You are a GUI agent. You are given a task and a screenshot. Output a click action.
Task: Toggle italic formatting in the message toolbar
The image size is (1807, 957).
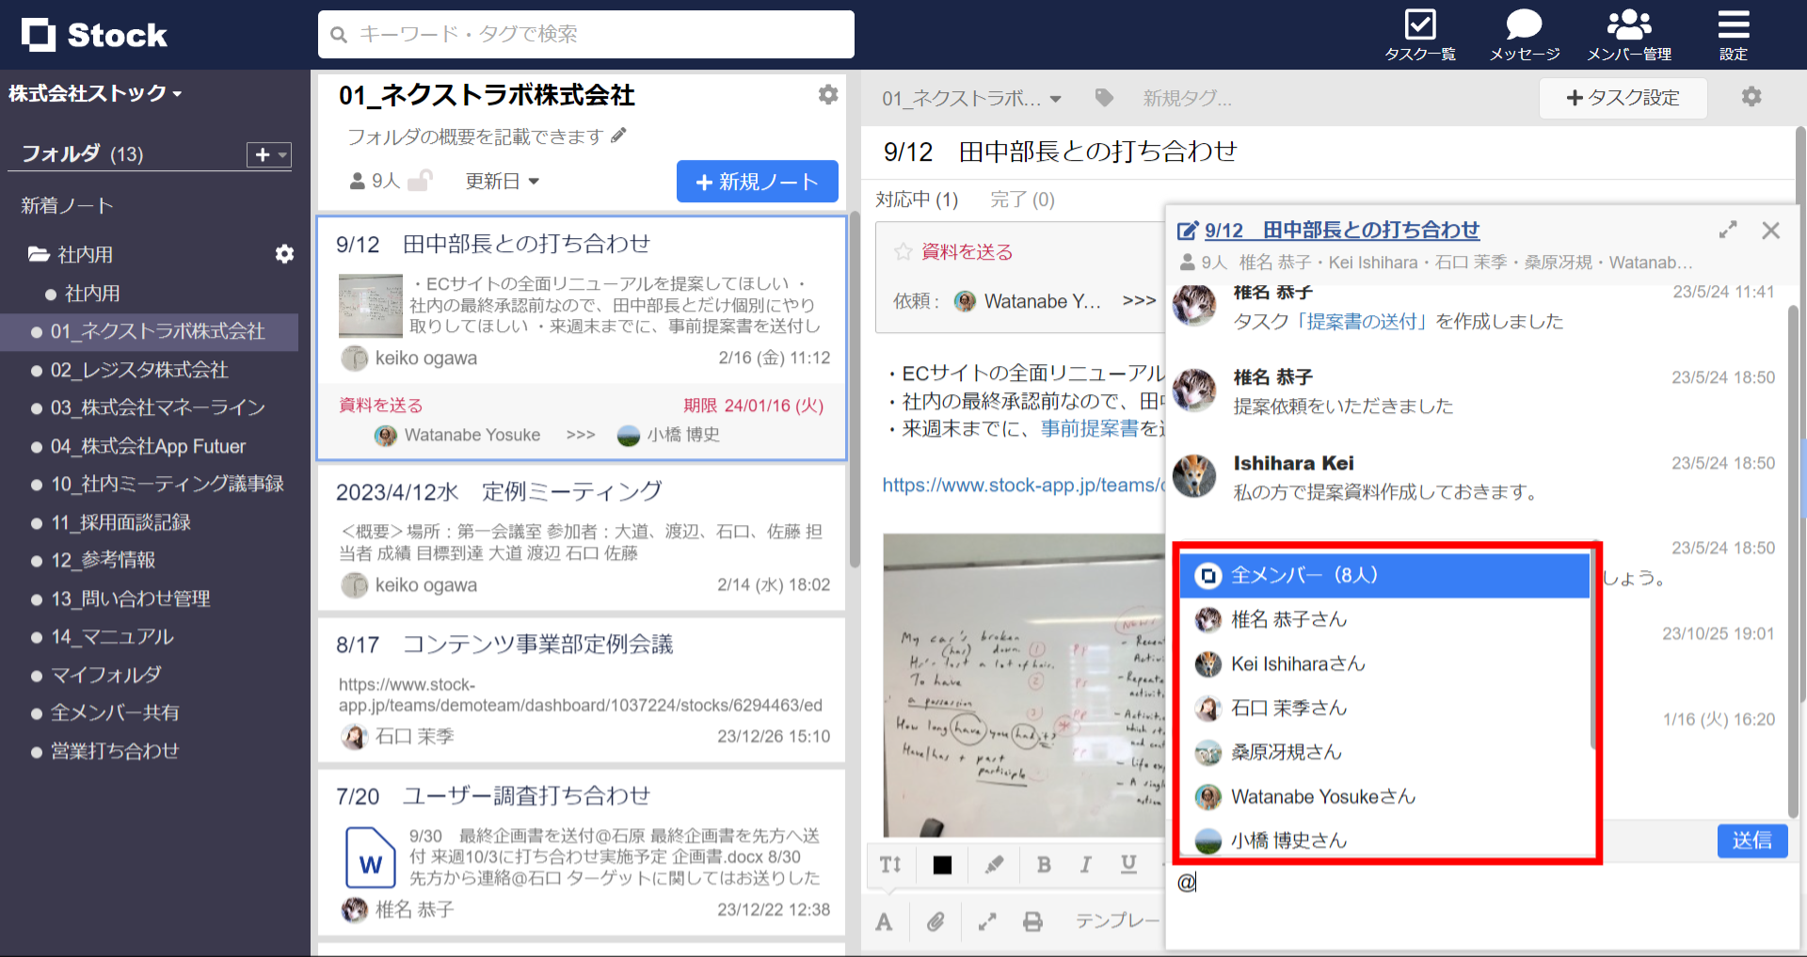click(1085, 865)
